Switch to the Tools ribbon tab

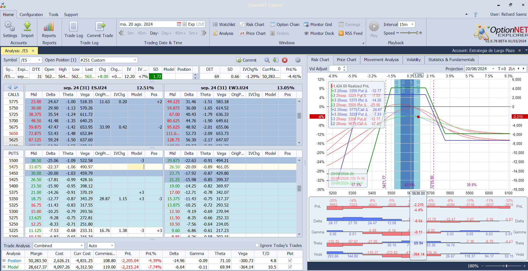[x=53, y=14]
